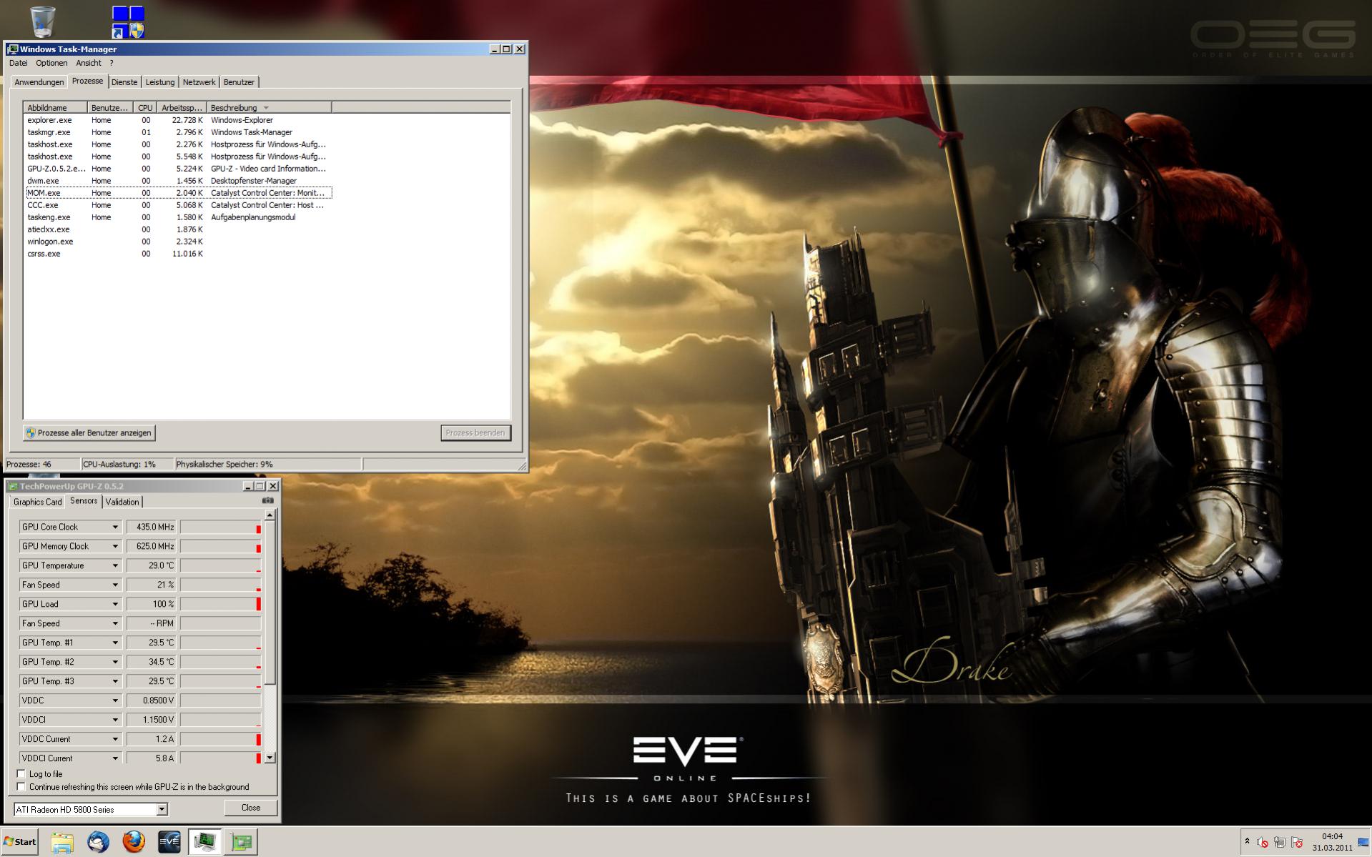
Task: Switch to Netzwerk tab
Action: click(199, 82)
